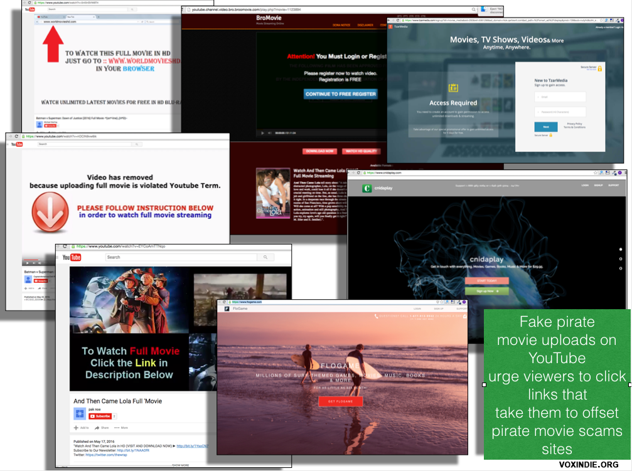Click red down arrow in removed-video window

click(x=50, y=213)
